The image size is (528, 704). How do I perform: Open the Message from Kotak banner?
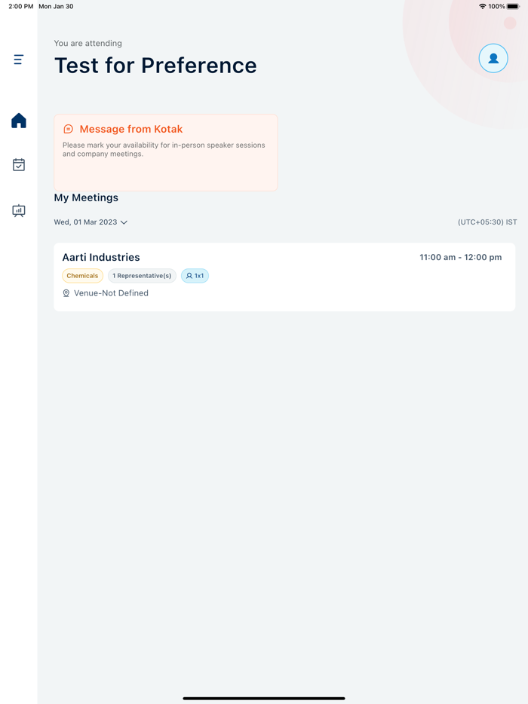tap(166, 152)
